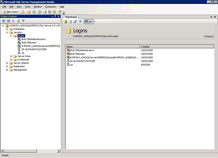Click the Databases folder icon

(x=11, y=29)
